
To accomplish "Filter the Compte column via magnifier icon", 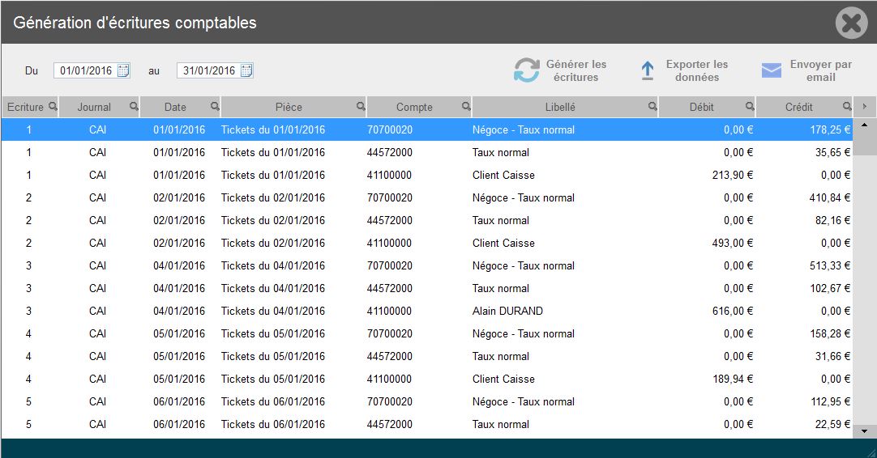I will click(x=466, y=106).
